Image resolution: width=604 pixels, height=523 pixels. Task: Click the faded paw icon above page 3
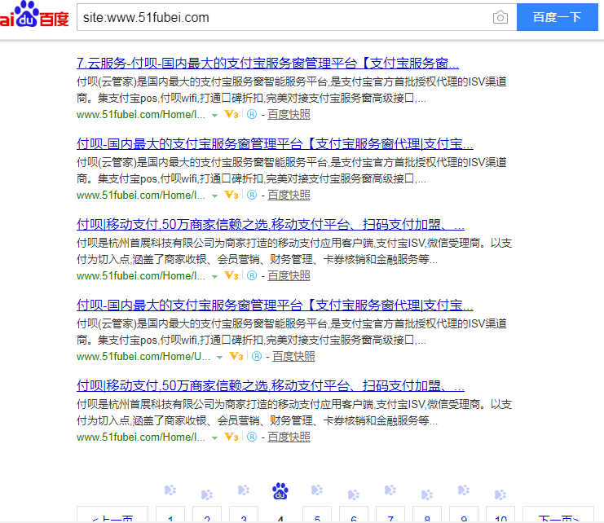click(x=244, y=490)
